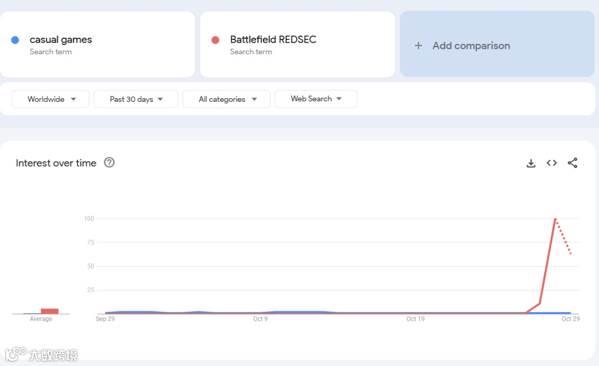Viewport: 599px width, 366px height.
Task: Edit the Battlefield REDSEC search term
Action: tap(273, 39)
